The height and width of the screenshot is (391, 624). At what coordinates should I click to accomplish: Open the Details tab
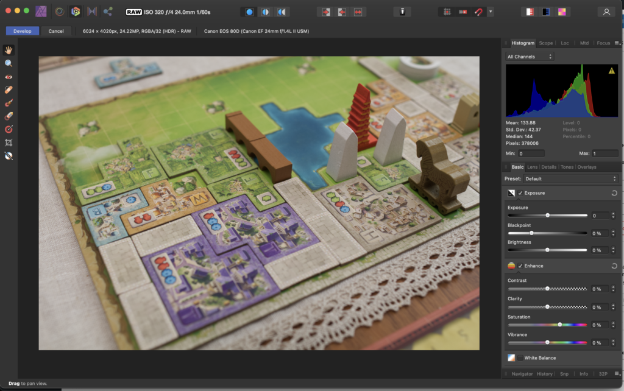pos(549,167)
